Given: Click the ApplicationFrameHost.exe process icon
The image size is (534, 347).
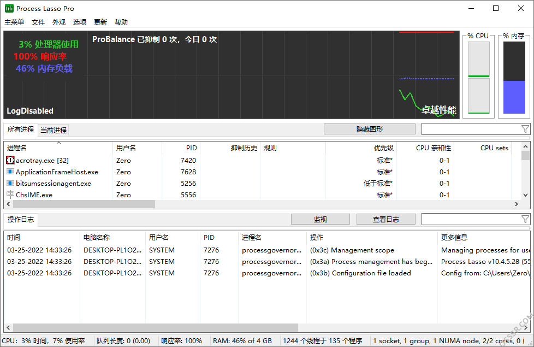Looking at the screenshot, I should click(x=10, y=172).
